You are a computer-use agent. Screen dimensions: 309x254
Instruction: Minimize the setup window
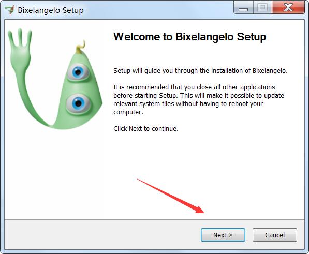243,8
